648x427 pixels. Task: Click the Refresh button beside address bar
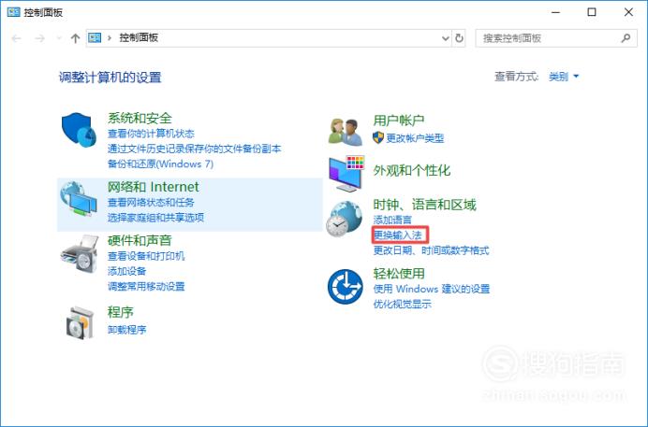[459, 38]
